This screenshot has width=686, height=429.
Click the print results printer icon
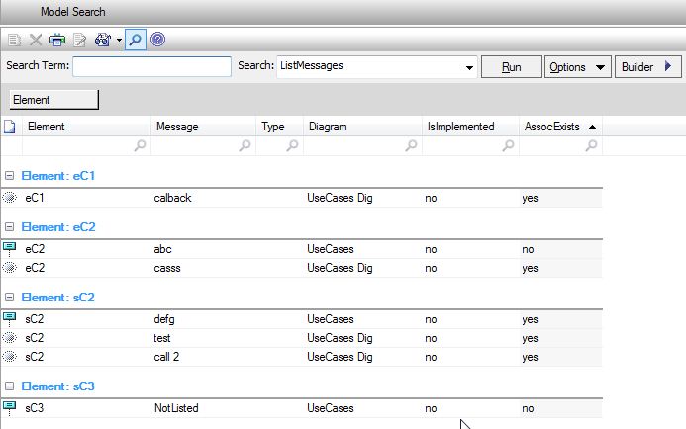[x=57, y=41]
